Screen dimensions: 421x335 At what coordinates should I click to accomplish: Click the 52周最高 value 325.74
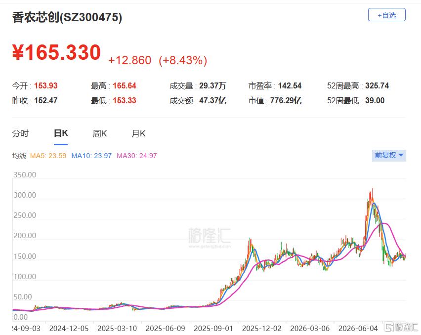(x=377, y=85)
